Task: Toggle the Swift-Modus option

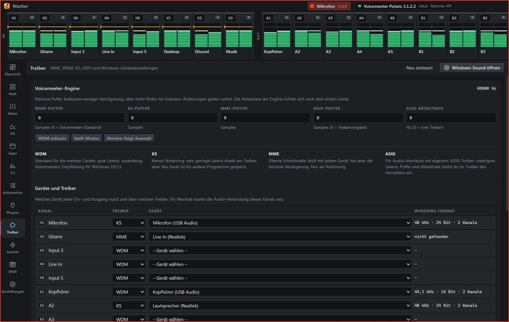Action: tap(87, 138)
